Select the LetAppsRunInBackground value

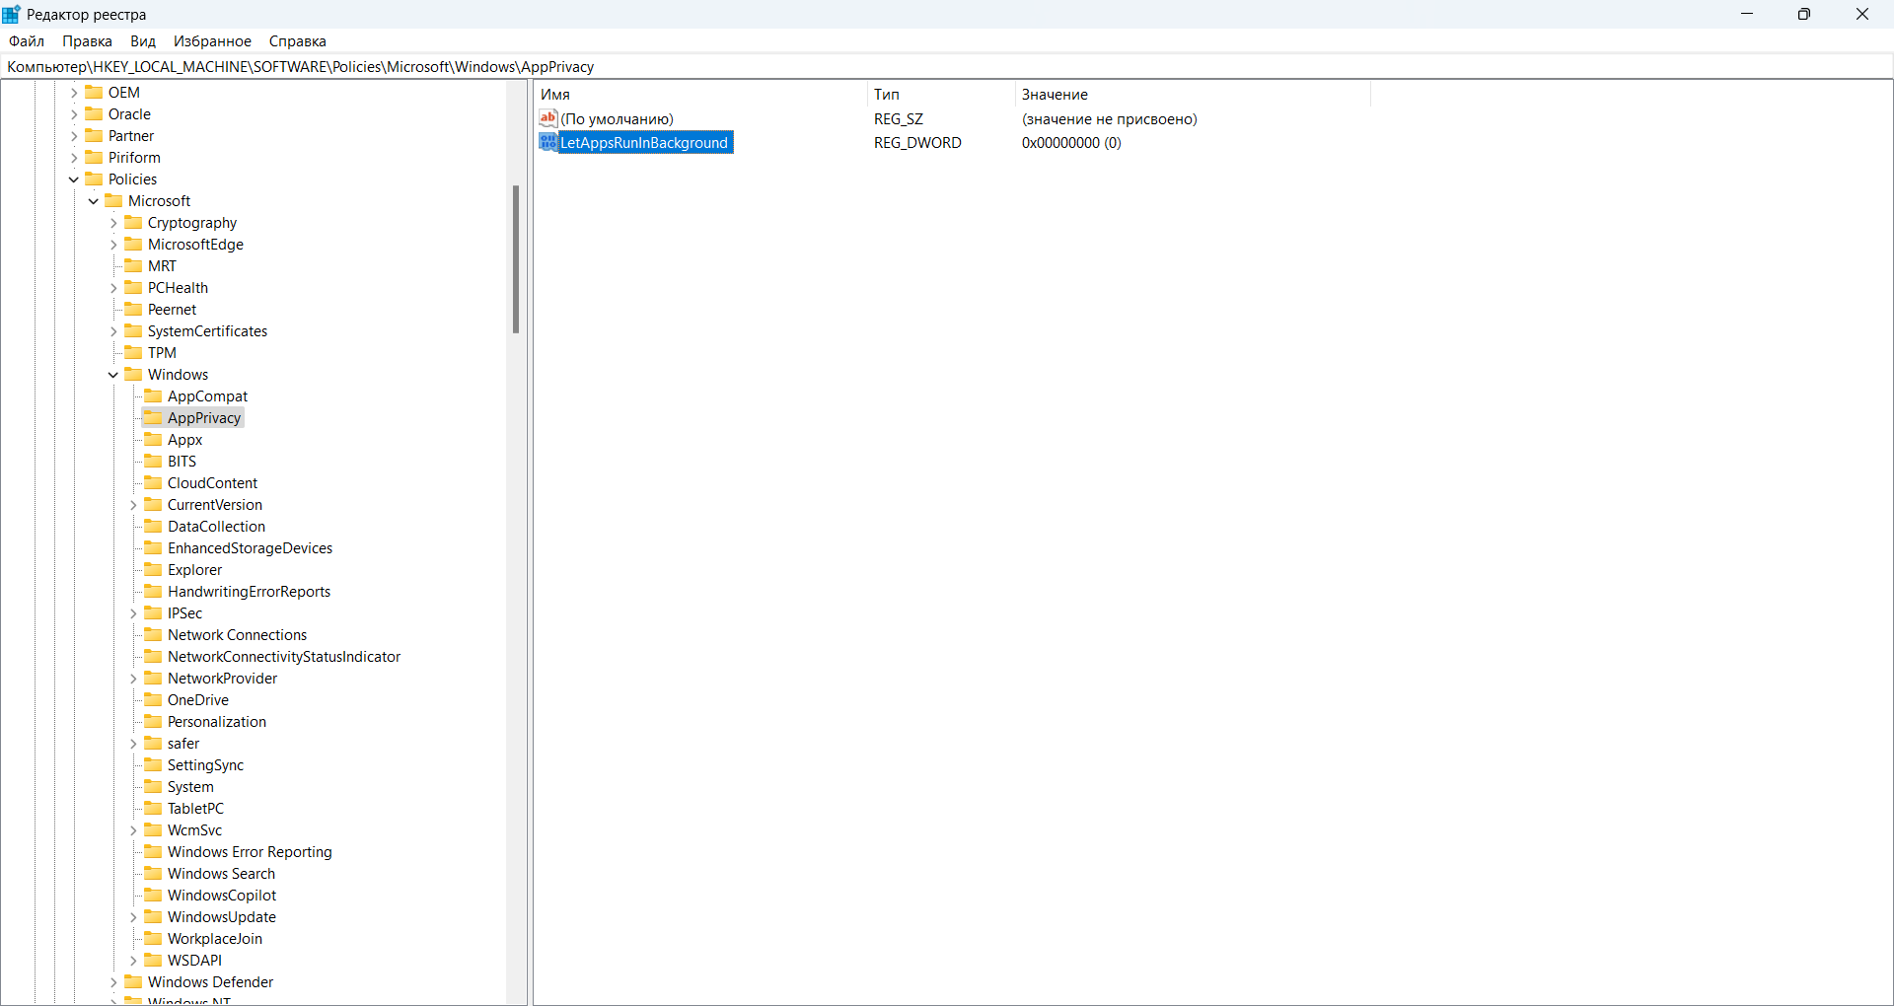644,143
